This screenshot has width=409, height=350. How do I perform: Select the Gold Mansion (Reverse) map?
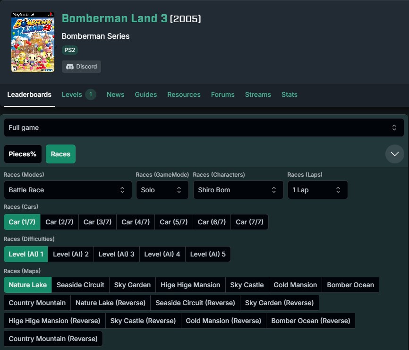(223, 321)
